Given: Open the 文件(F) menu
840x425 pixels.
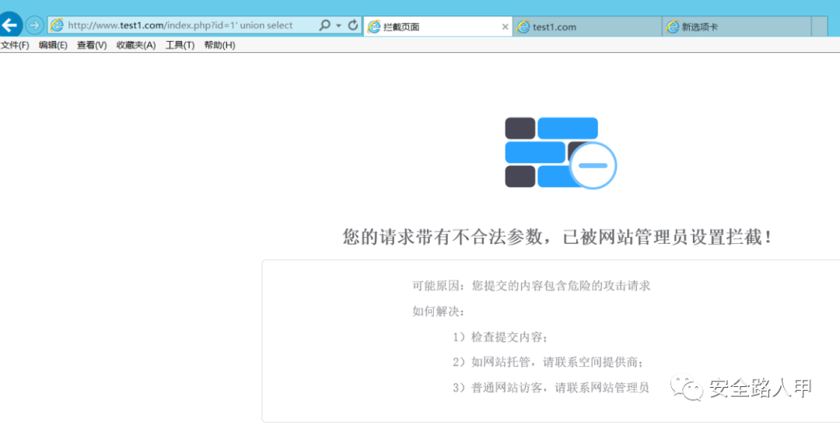Looking at the screenshot, I should (x=15, y=46).
